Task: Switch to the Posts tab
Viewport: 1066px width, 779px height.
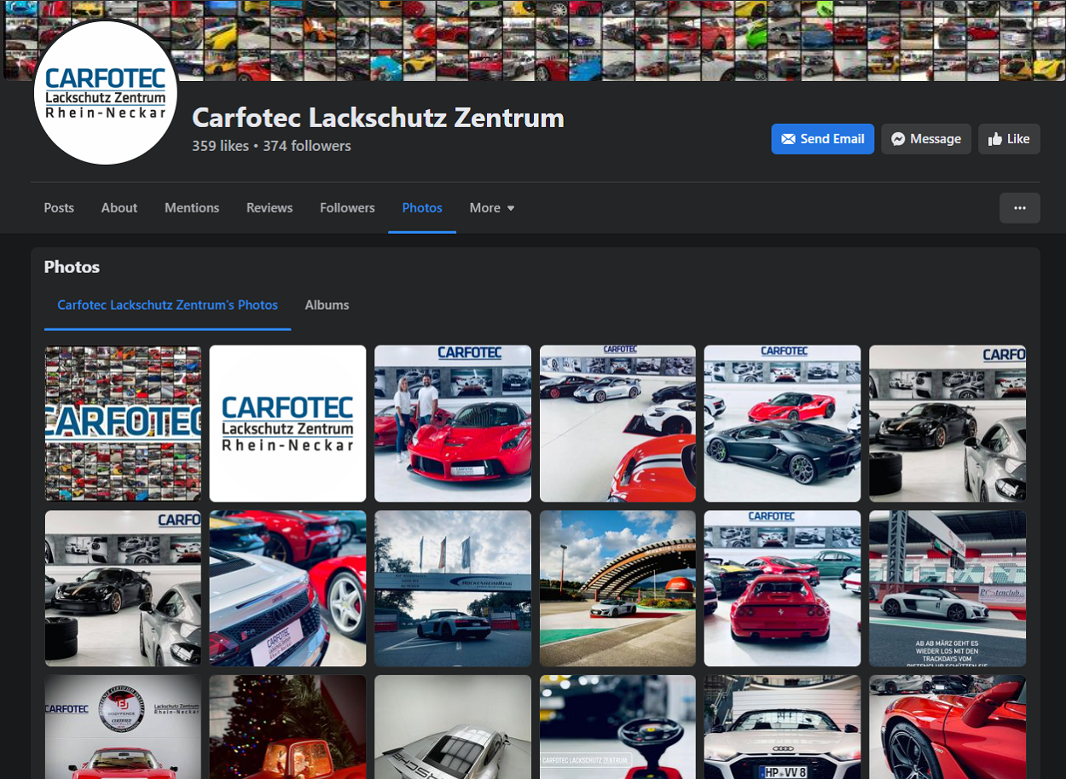Action: 59,207
